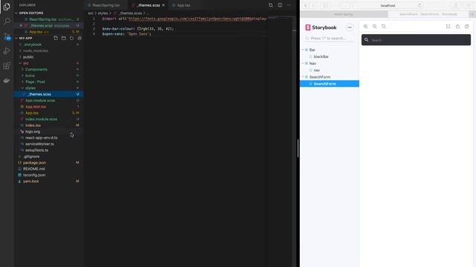
Task: Open the Extensions view
Action: [x=7, y=66]
